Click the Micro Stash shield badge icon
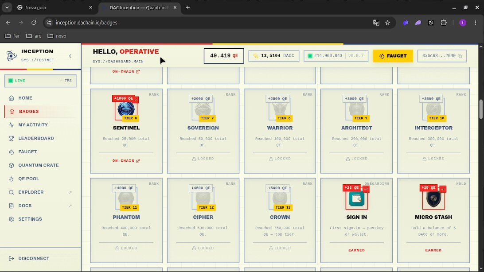Image resolution: width=484 pixels, height=272 pixels. 433,198
